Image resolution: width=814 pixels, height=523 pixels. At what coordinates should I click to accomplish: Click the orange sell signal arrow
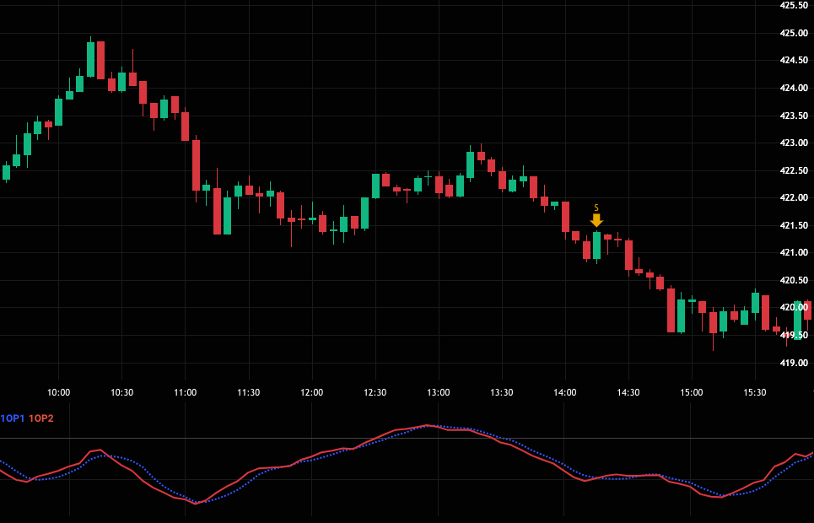(x=596, y=220)
